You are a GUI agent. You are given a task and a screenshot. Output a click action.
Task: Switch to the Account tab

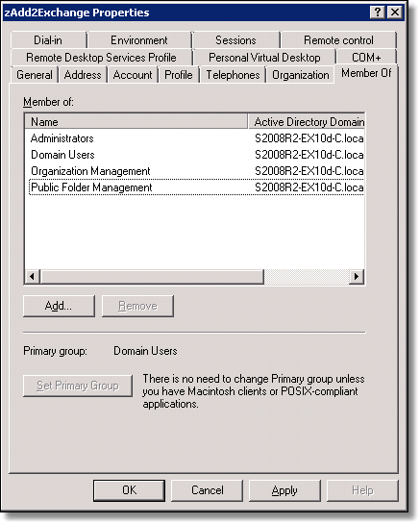133,75
